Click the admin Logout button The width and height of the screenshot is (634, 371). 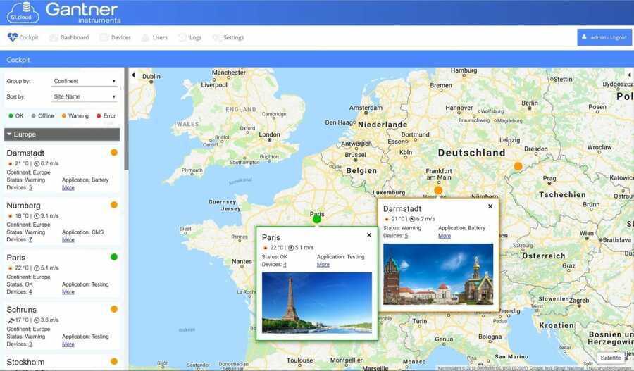point(604,37)
